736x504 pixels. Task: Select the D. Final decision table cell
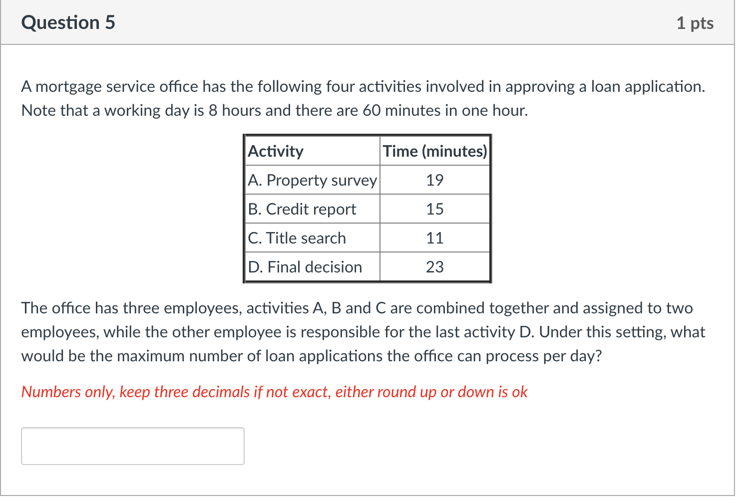[305, 266]
